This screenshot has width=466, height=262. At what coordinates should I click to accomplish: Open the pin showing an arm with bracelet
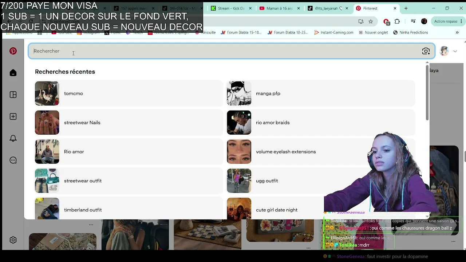tap(135, 234)
